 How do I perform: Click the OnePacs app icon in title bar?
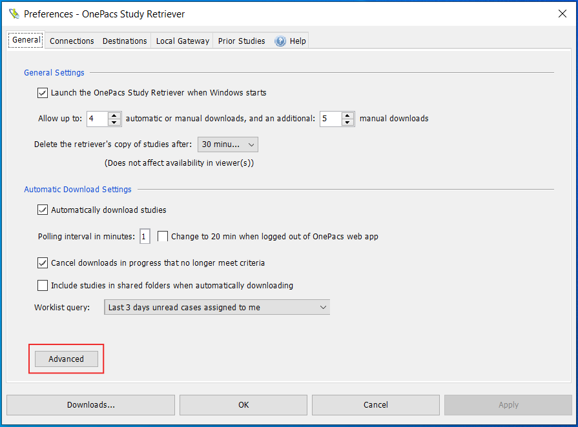coord(14,14)
